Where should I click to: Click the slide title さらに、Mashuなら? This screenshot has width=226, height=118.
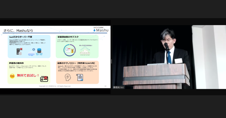coord(18,30)
